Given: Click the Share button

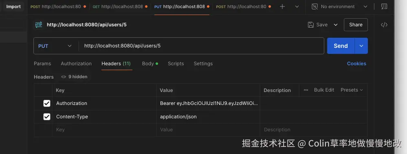Looking at the screenshot, I should click(x=356, y=25).
